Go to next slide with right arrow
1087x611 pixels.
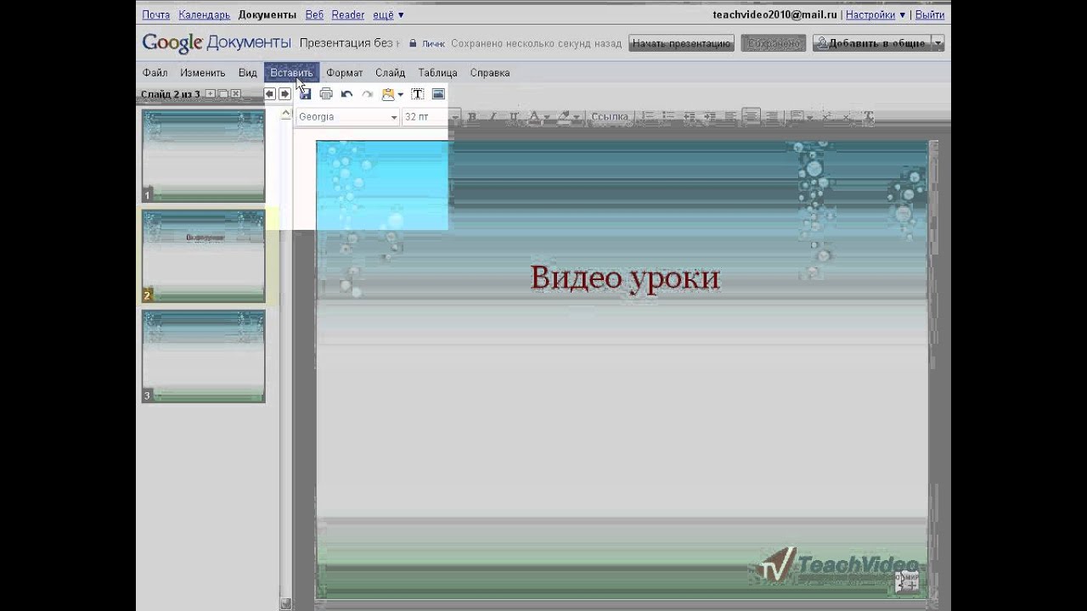coord(284,94)
